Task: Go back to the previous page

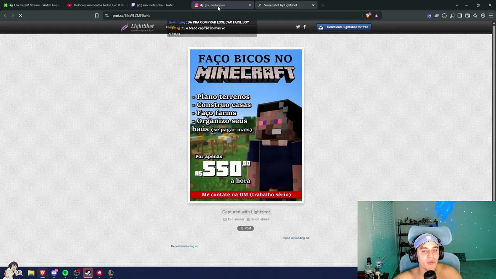Action: pyautogui.click(x=5, y=15)
